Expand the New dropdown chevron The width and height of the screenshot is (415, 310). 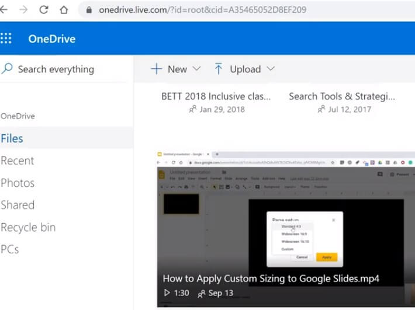click(x=196, y=69)
